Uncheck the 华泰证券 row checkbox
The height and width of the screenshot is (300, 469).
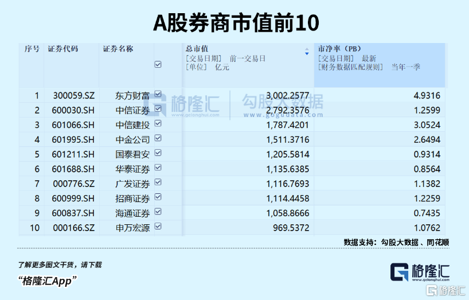click(158, 167)
